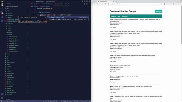This screenshot has width=182, height=102.
Task: Open the Brave shield icon
Action: point(164,4)
